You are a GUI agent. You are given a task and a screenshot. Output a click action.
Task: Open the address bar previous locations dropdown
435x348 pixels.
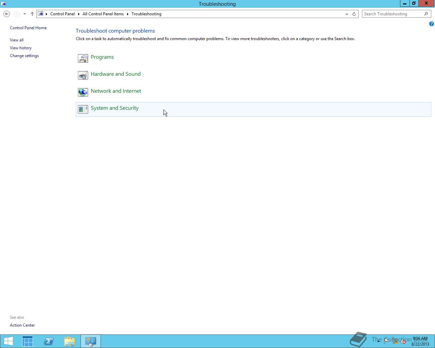click(x=347, y=14)
